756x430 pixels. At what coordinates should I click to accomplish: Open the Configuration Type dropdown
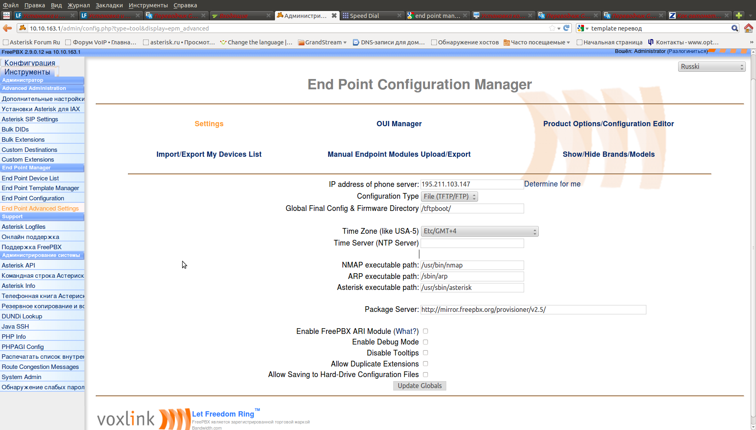(x=449, y=196)
